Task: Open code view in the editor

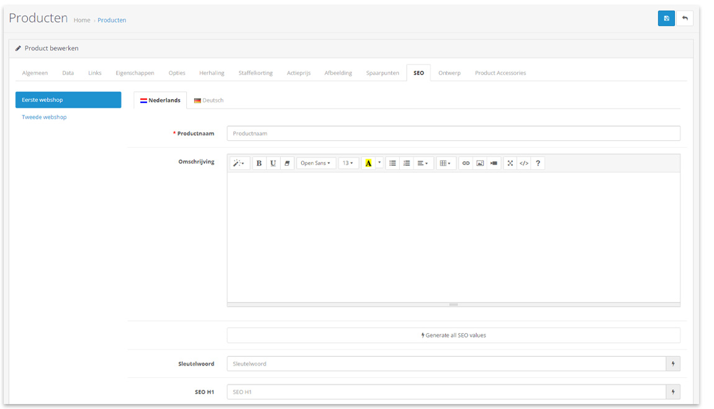Action: point(524,163)
